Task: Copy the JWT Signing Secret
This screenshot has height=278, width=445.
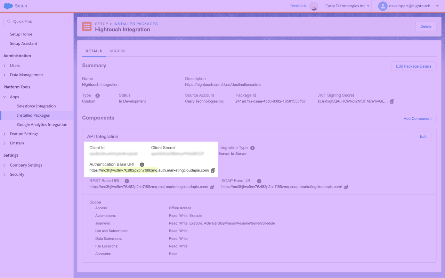Action: coord(392,101)
